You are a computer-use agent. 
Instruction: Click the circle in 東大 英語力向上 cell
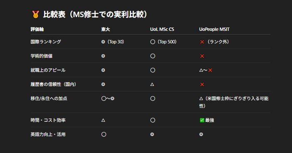pos(104,134)
